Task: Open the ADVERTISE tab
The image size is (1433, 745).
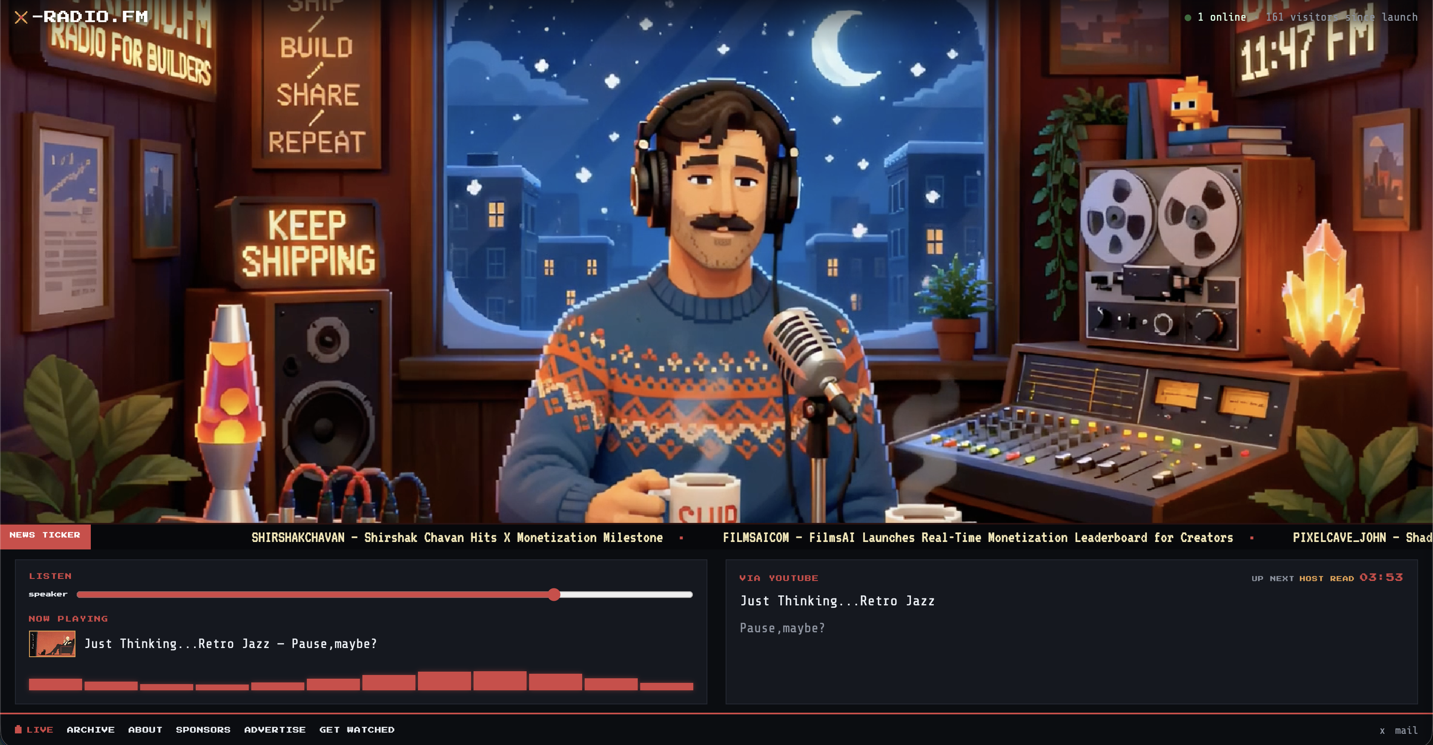Action: 275,729
